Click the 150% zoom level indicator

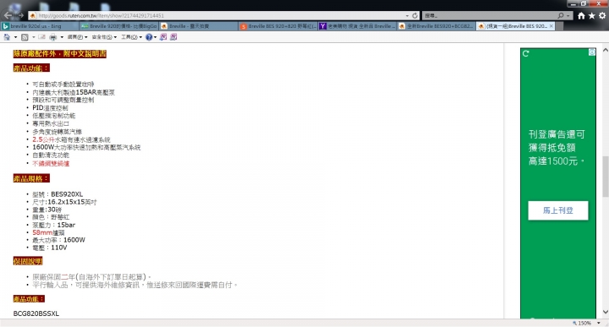coord(582,323)
